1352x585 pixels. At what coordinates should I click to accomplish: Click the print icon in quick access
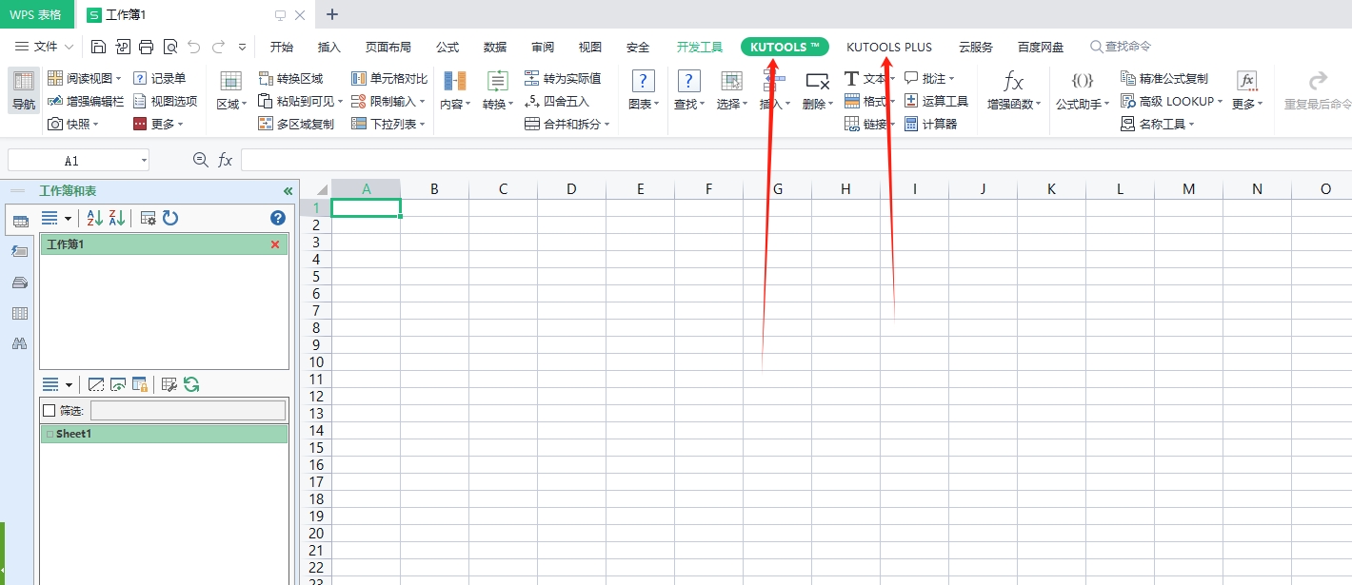coord(147,47)
